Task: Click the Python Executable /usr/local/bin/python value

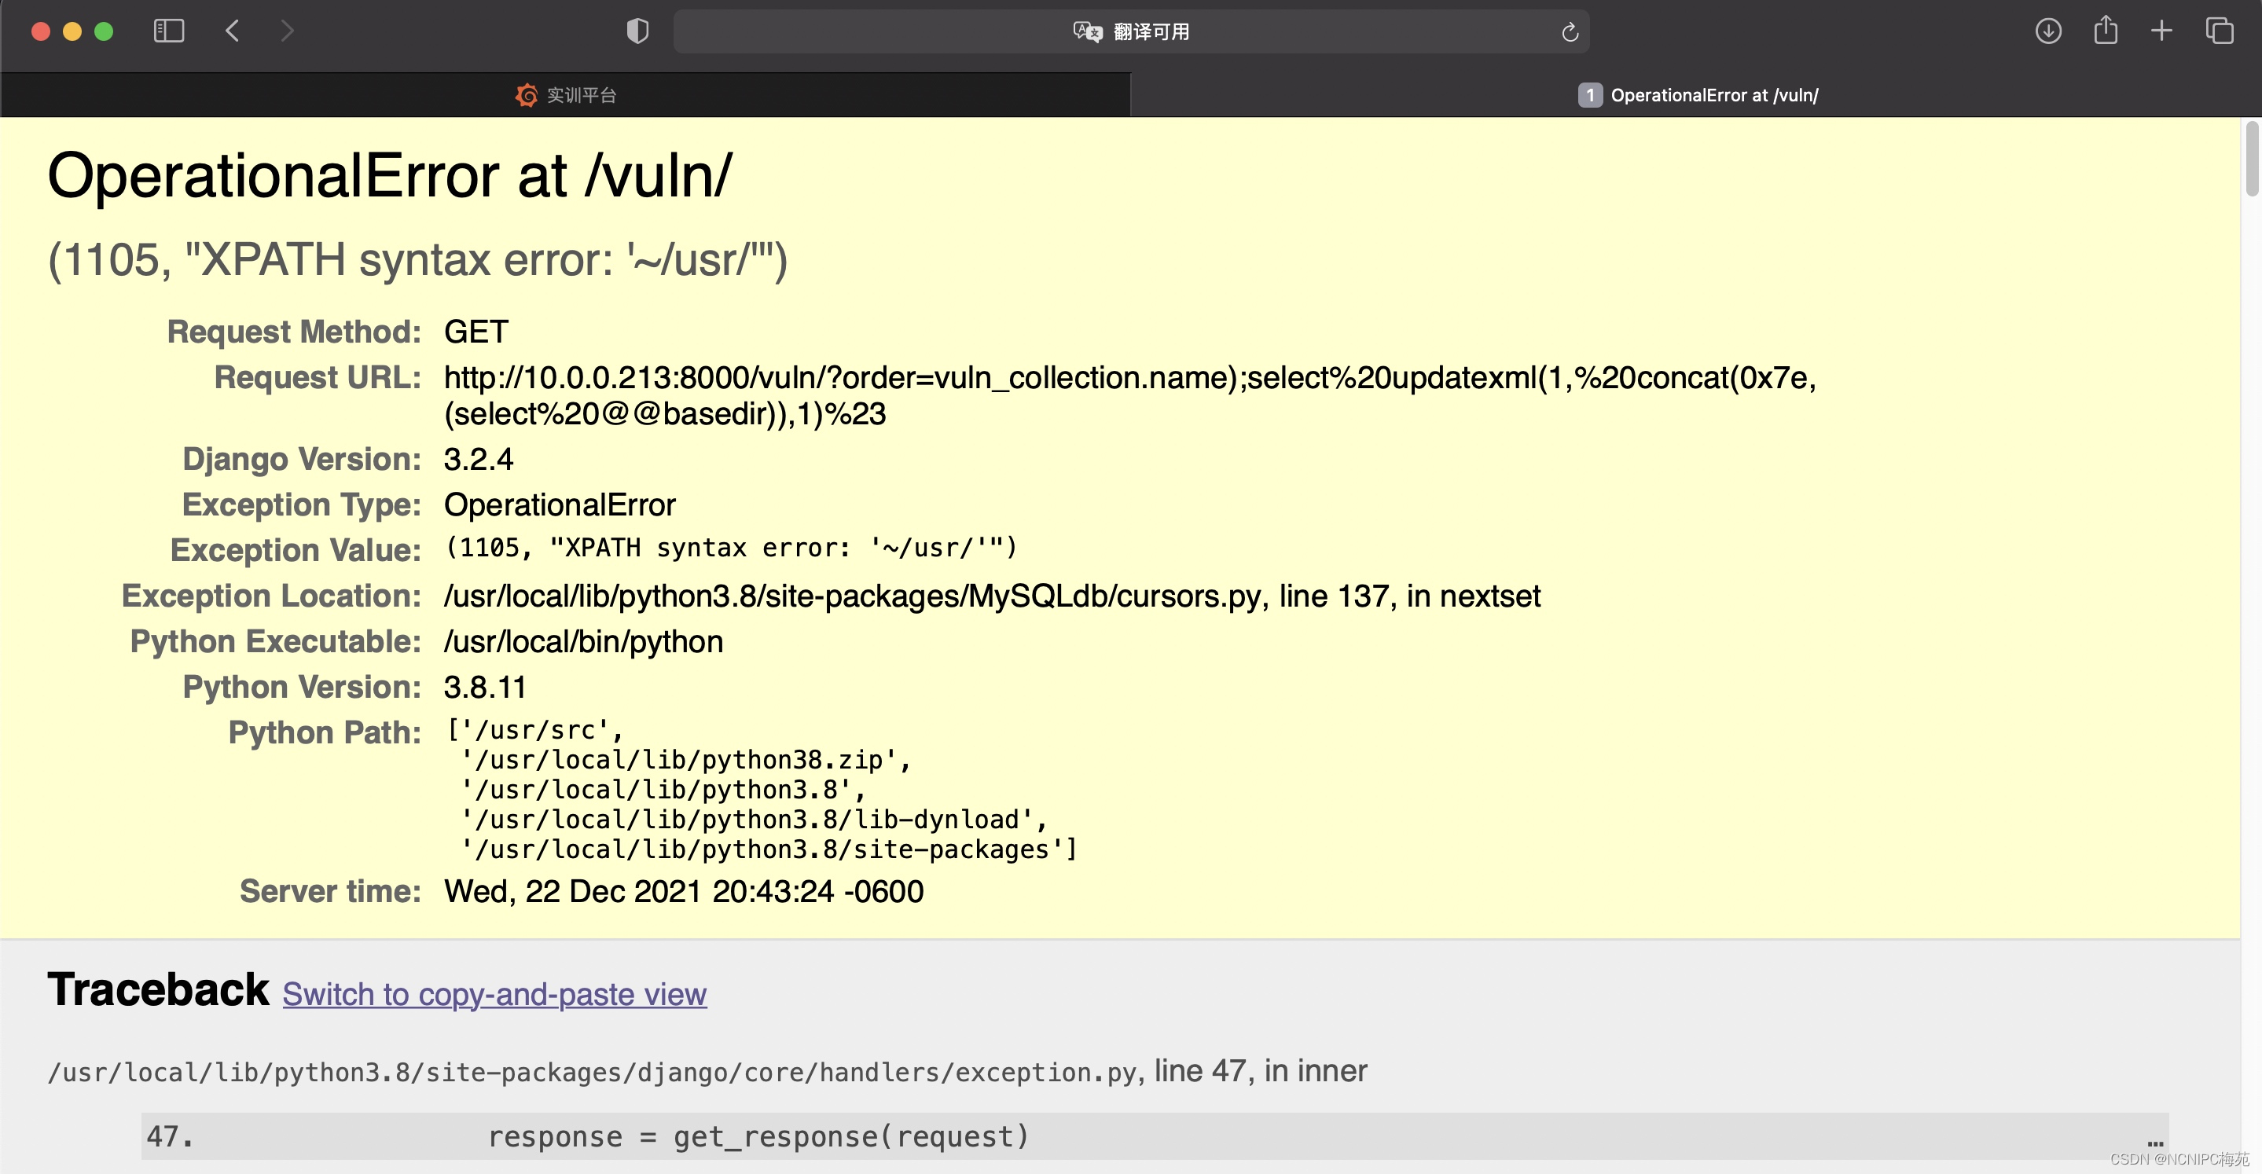Action: point(583,642)
